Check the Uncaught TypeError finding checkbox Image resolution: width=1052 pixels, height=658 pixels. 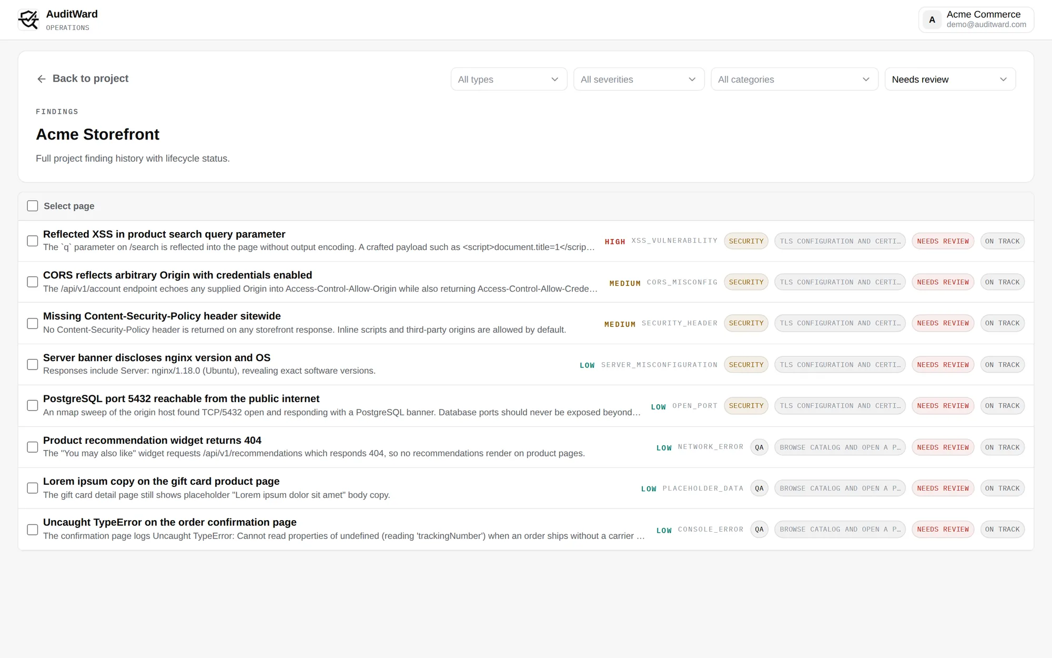click(33, 530)
